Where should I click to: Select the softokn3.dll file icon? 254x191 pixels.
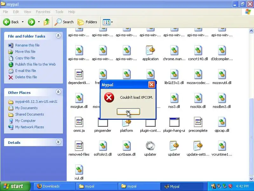pos(103,146)
